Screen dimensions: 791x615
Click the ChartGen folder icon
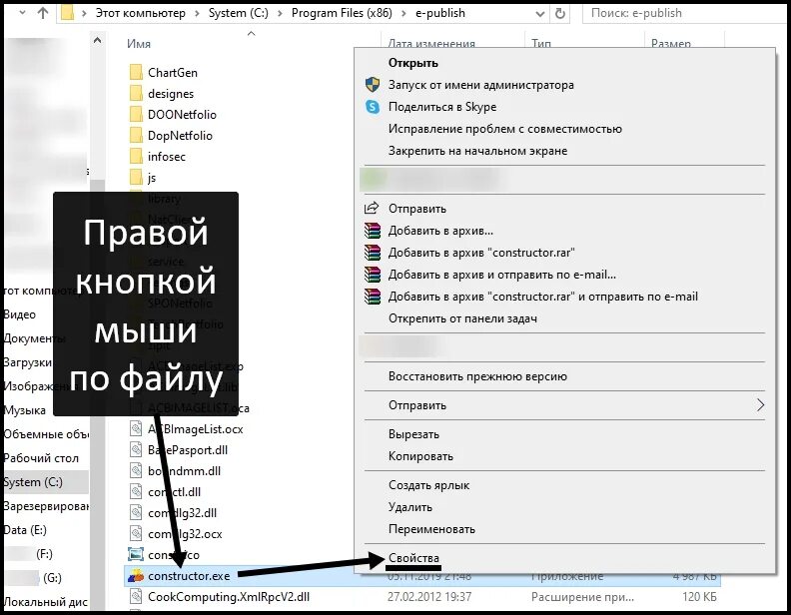(x=136, y=73)
